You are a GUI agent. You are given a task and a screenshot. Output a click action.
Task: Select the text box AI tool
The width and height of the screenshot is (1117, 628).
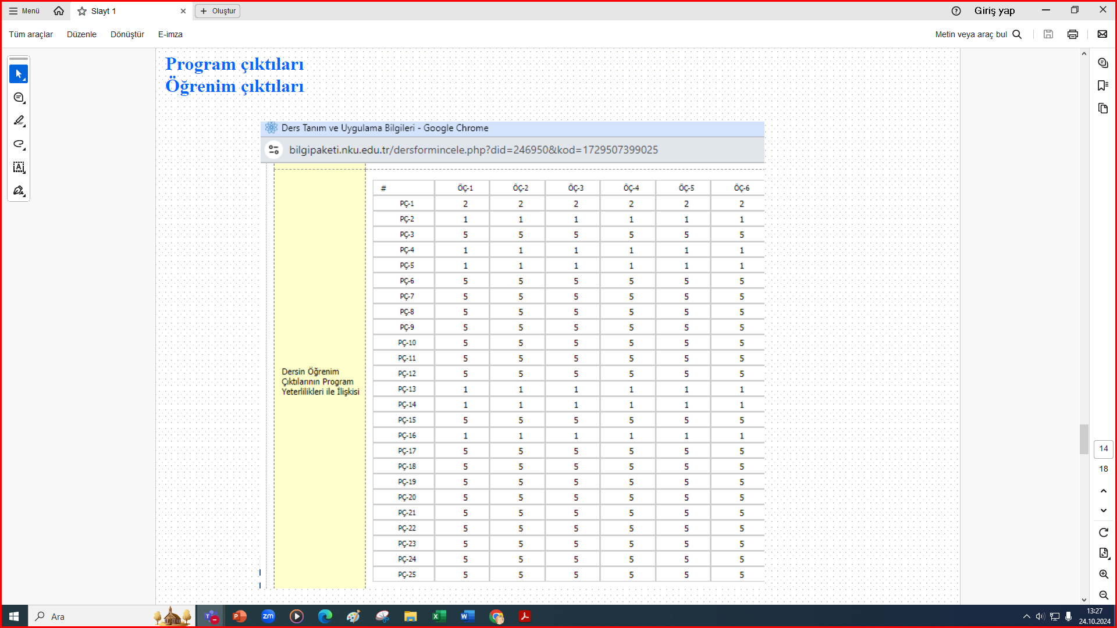point(19,167)
